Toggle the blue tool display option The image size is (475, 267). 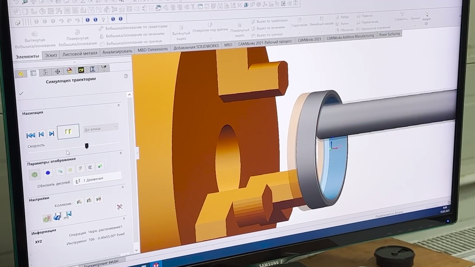point(47,172)
